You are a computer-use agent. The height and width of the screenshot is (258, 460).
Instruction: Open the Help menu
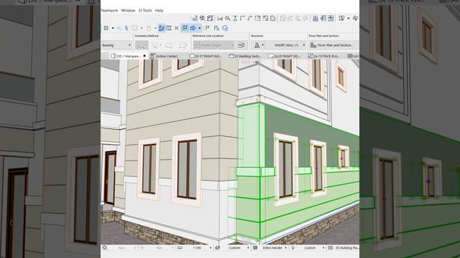click(x=159, y=11)
